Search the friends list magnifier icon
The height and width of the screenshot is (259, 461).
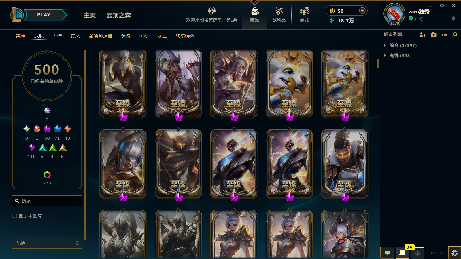pos(455,35)
